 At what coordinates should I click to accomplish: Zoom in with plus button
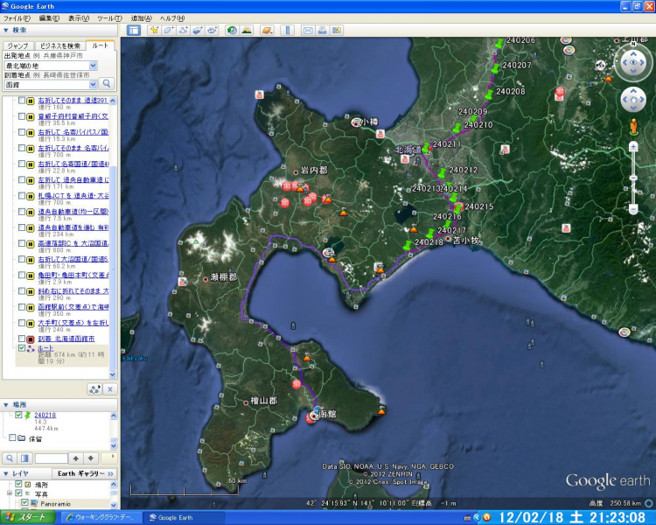tap(633, 147)
